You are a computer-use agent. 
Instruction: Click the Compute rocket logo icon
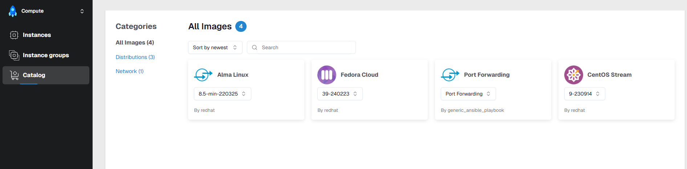point(13,11)
